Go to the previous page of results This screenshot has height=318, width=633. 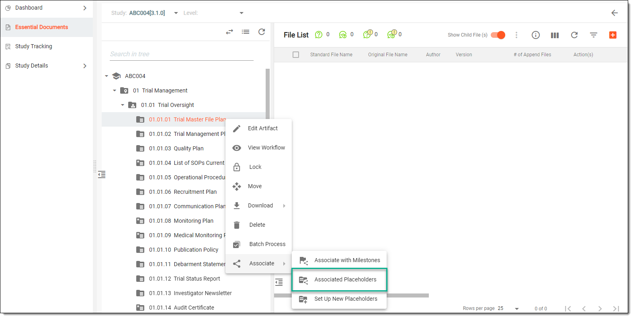click(584, 308)
